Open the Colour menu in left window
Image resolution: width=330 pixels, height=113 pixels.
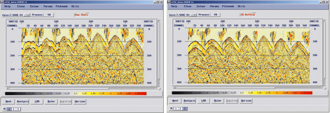[34, 6]
